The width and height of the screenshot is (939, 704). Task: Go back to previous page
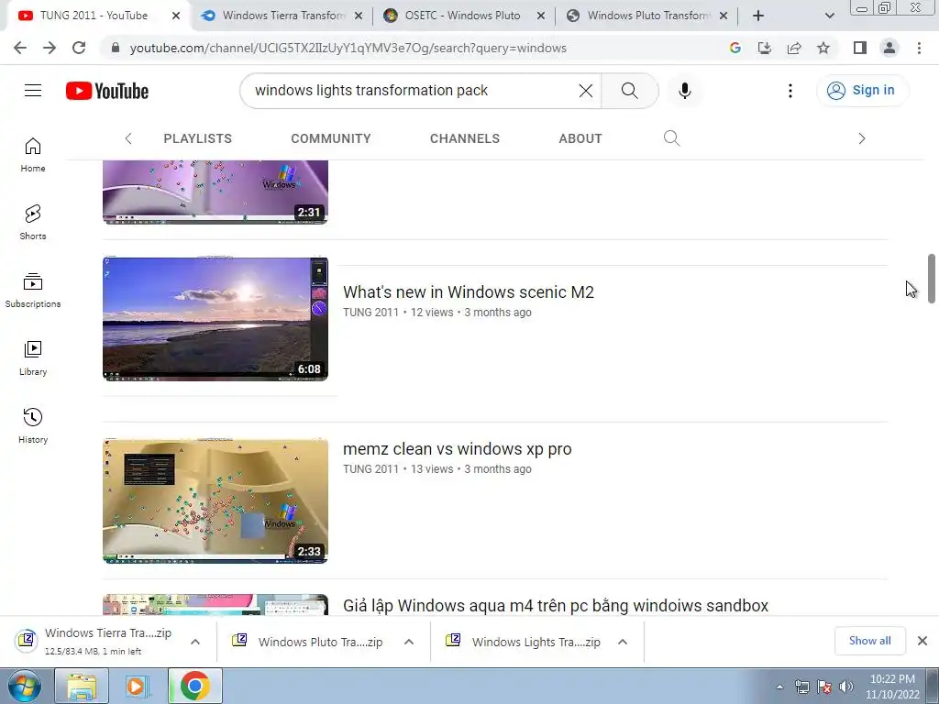(20, 48)
